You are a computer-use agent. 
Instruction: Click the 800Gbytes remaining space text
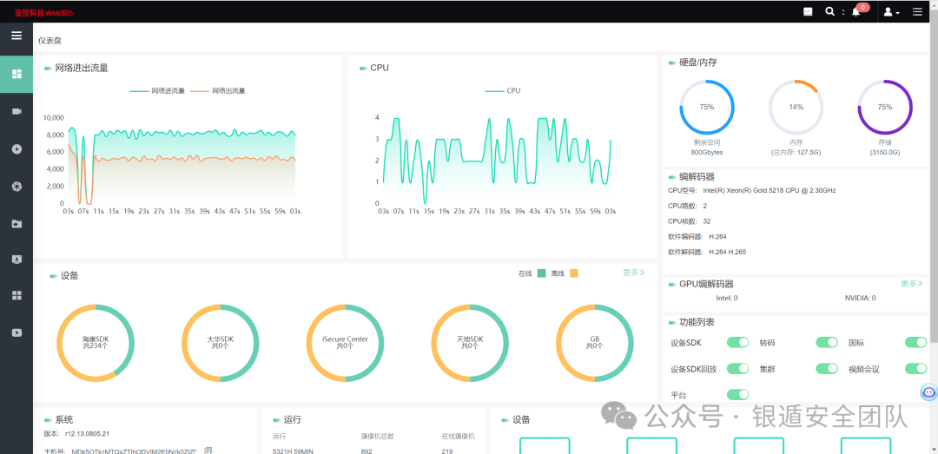706,153
